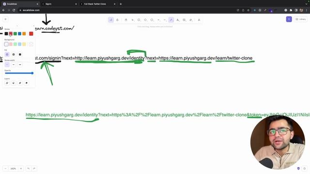The image size is (310, 174).
Task: Select the Insert image tool
Action: coord(184,20)
